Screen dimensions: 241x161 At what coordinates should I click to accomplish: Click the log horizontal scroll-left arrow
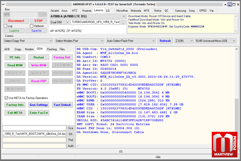coord(78,146)
